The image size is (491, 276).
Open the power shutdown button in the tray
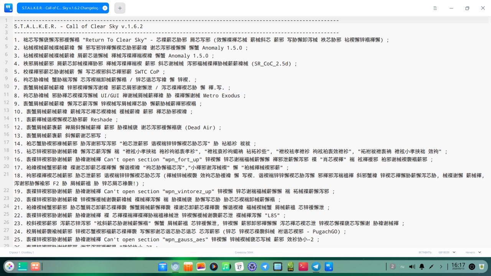(x=472, y=266)
